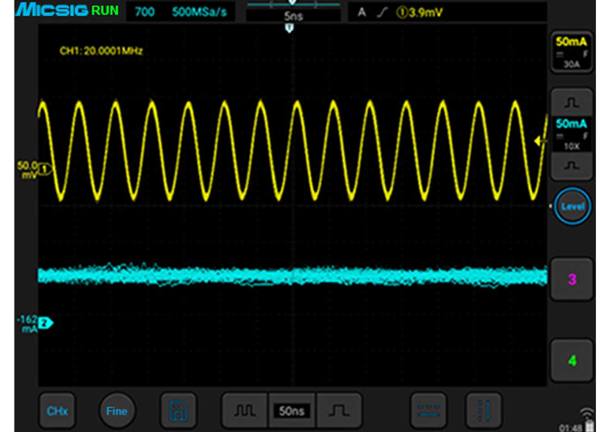
Task: Decrease timebase with multi-pulse icon
Action: tap(244, 411)
